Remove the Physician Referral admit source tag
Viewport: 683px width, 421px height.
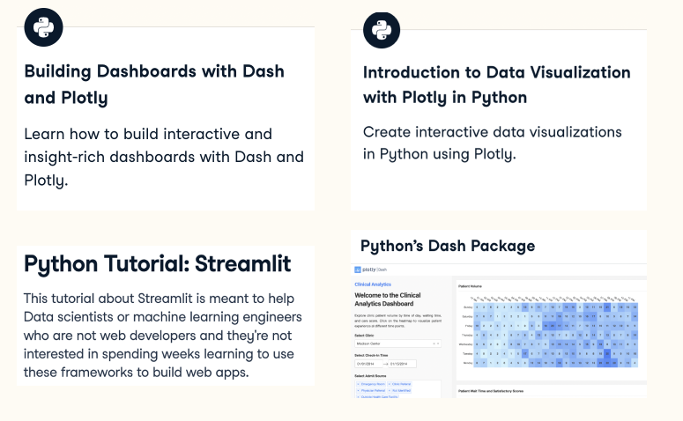(x=358, y=390)
